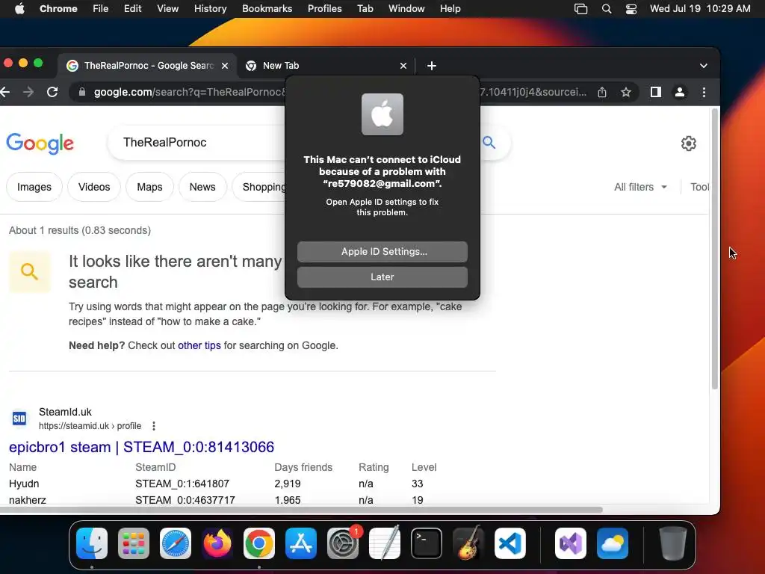Launch Visual Studio Code from dock
The image size is (765, 574).
[x=510, y=543]
